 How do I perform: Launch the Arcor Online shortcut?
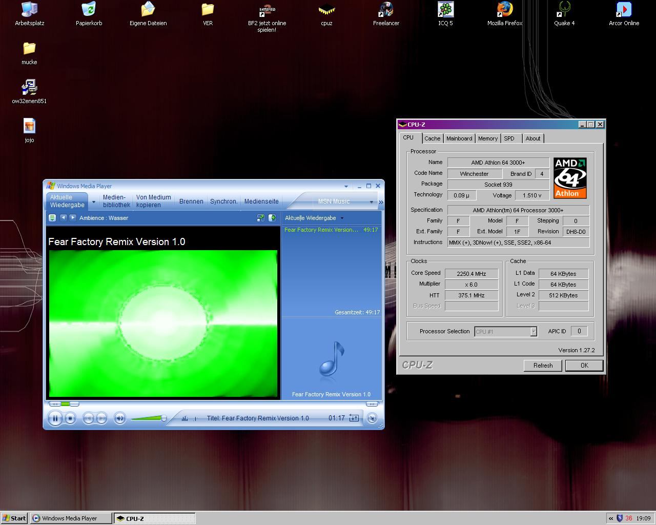(624, 14)
